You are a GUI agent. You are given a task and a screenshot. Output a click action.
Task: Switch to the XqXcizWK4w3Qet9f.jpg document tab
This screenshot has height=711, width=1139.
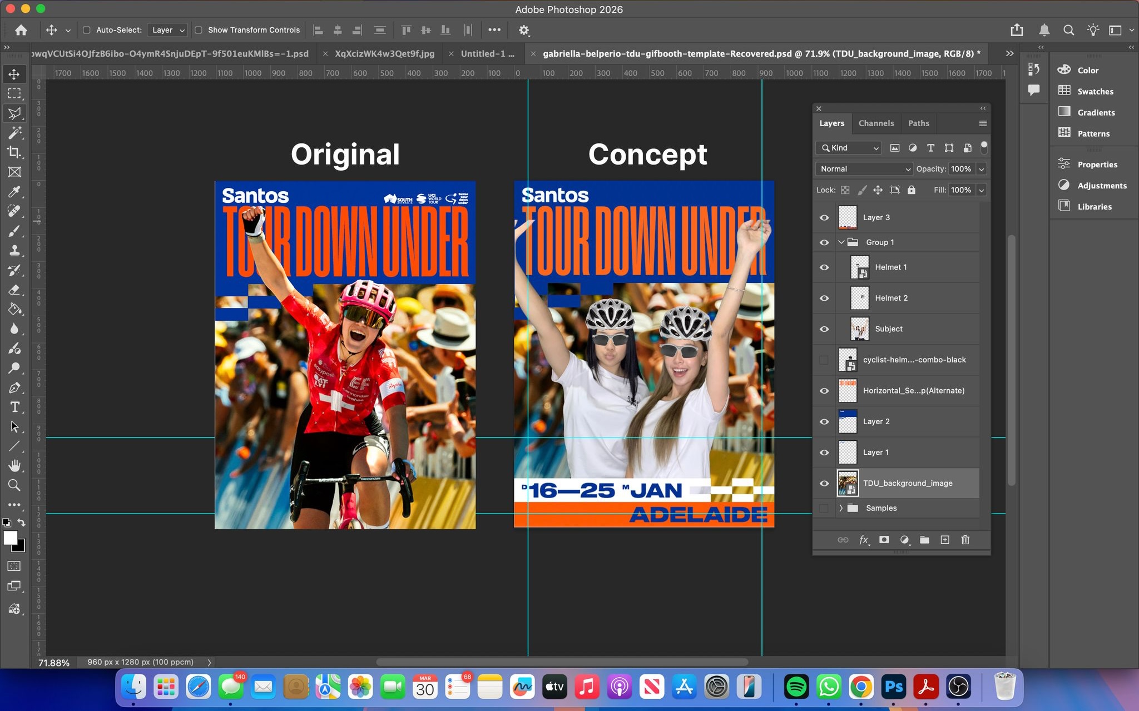[384, 54]
